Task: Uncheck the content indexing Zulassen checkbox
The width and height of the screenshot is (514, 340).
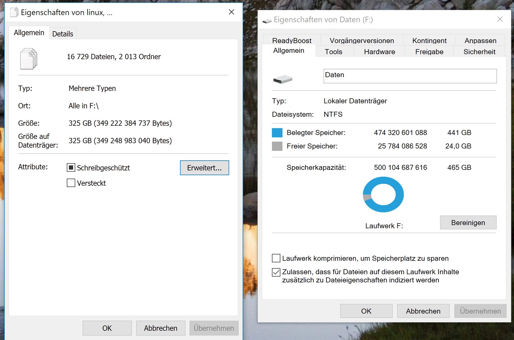Action: tap(276, 272)
